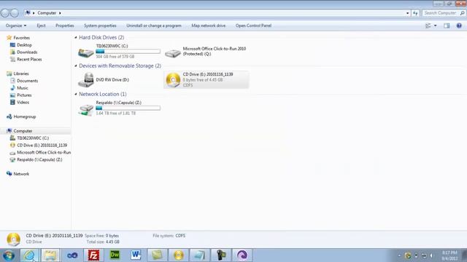Open Microsoft Word from the taskbar
Image resolution: width=467 pixels, height=262 pixels.
[x=136, y=255]
